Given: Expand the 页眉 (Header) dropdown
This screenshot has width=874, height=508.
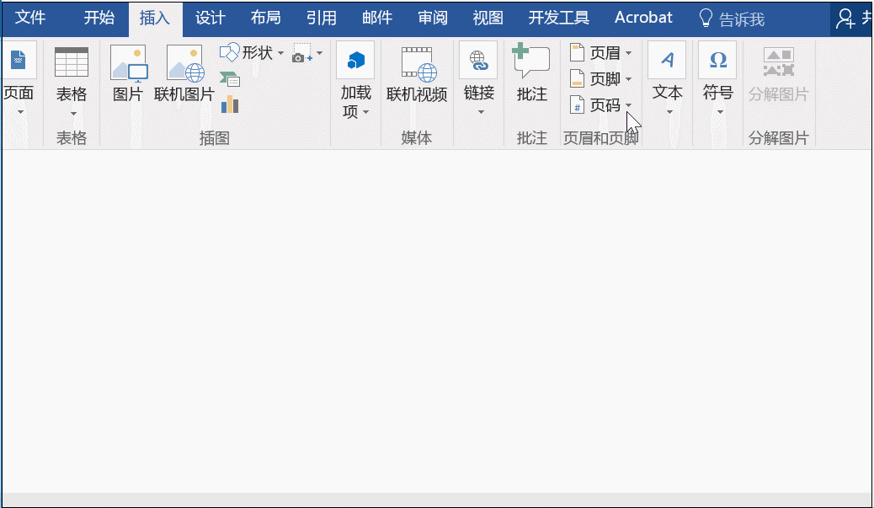Looking at the screenshot, I should pyautogui.click(x=600, y=52).
